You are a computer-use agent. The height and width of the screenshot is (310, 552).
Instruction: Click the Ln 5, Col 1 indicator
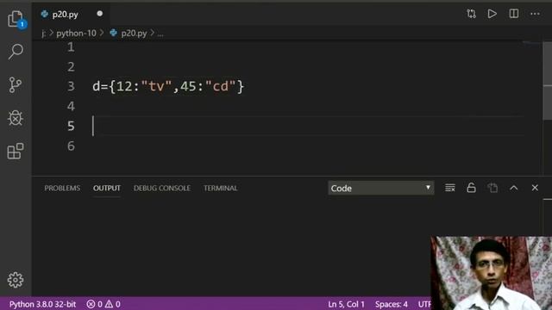pyautogui.click(x=346, y=304)
